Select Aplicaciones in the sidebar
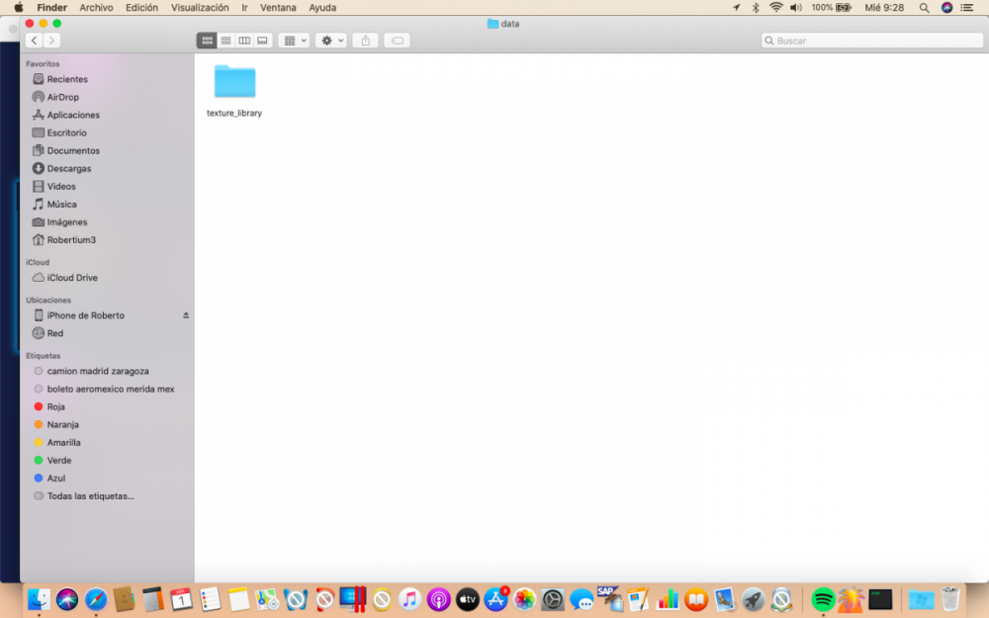Image resolution: width=989 pixels, height=618 pixels. (x=73, y=115)
